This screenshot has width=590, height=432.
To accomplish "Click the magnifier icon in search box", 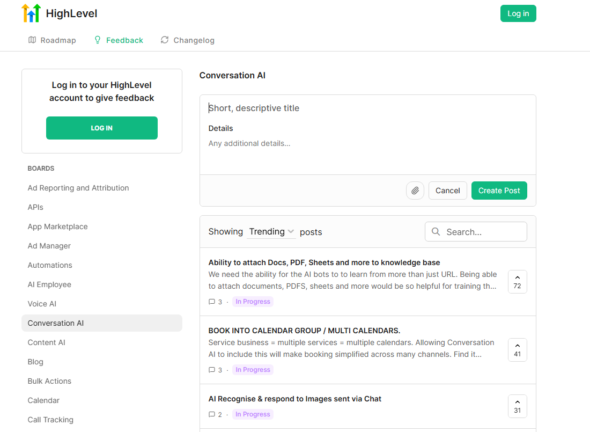I will tap(436, 232).
